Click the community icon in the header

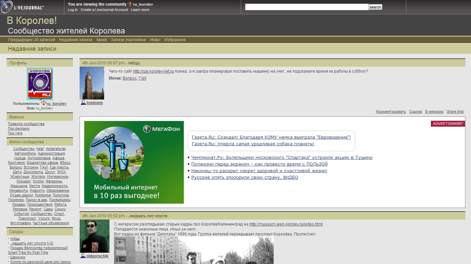(x=130, y=4)
